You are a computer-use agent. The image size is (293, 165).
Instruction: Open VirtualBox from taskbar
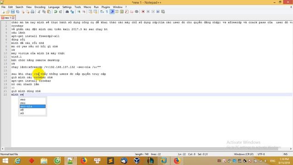point(137,161)
